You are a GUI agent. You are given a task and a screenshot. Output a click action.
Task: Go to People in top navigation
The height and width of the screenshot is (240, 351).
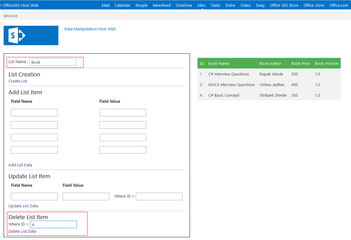141,5
